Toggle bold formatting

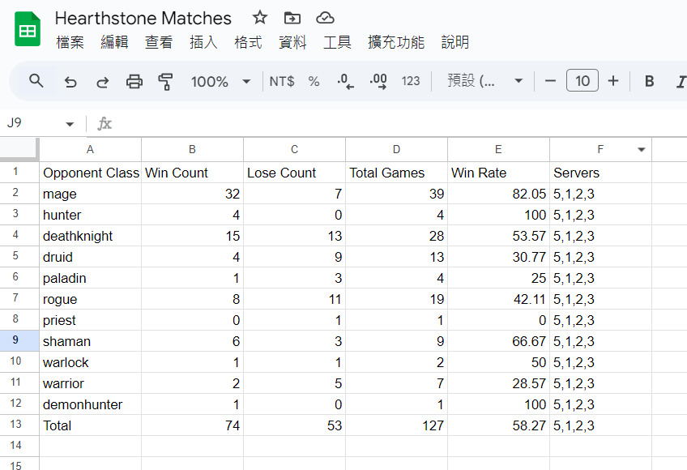pyautogui.click(x=649, y=81)
